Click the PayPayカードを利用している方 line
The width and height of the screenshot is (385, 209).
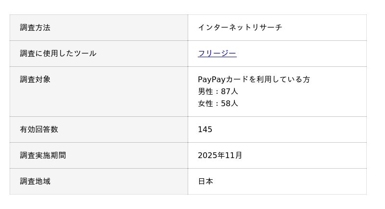point(254,80)
